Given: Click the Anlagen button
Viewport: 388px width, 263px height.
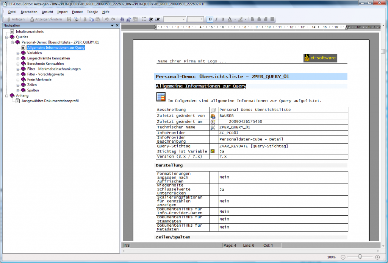Looking at the screenshot, I should tap(15, 19).
